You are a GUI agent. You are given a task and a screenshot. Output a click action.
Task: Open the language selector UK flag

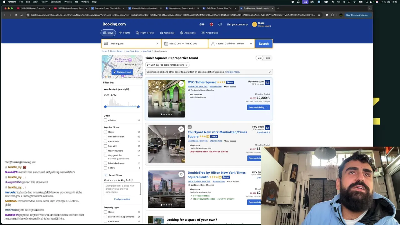coord(211,24)
